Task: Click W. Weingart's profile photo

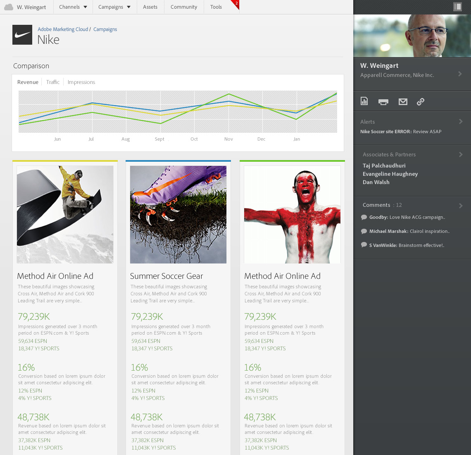Action: (x=412, y=36)
